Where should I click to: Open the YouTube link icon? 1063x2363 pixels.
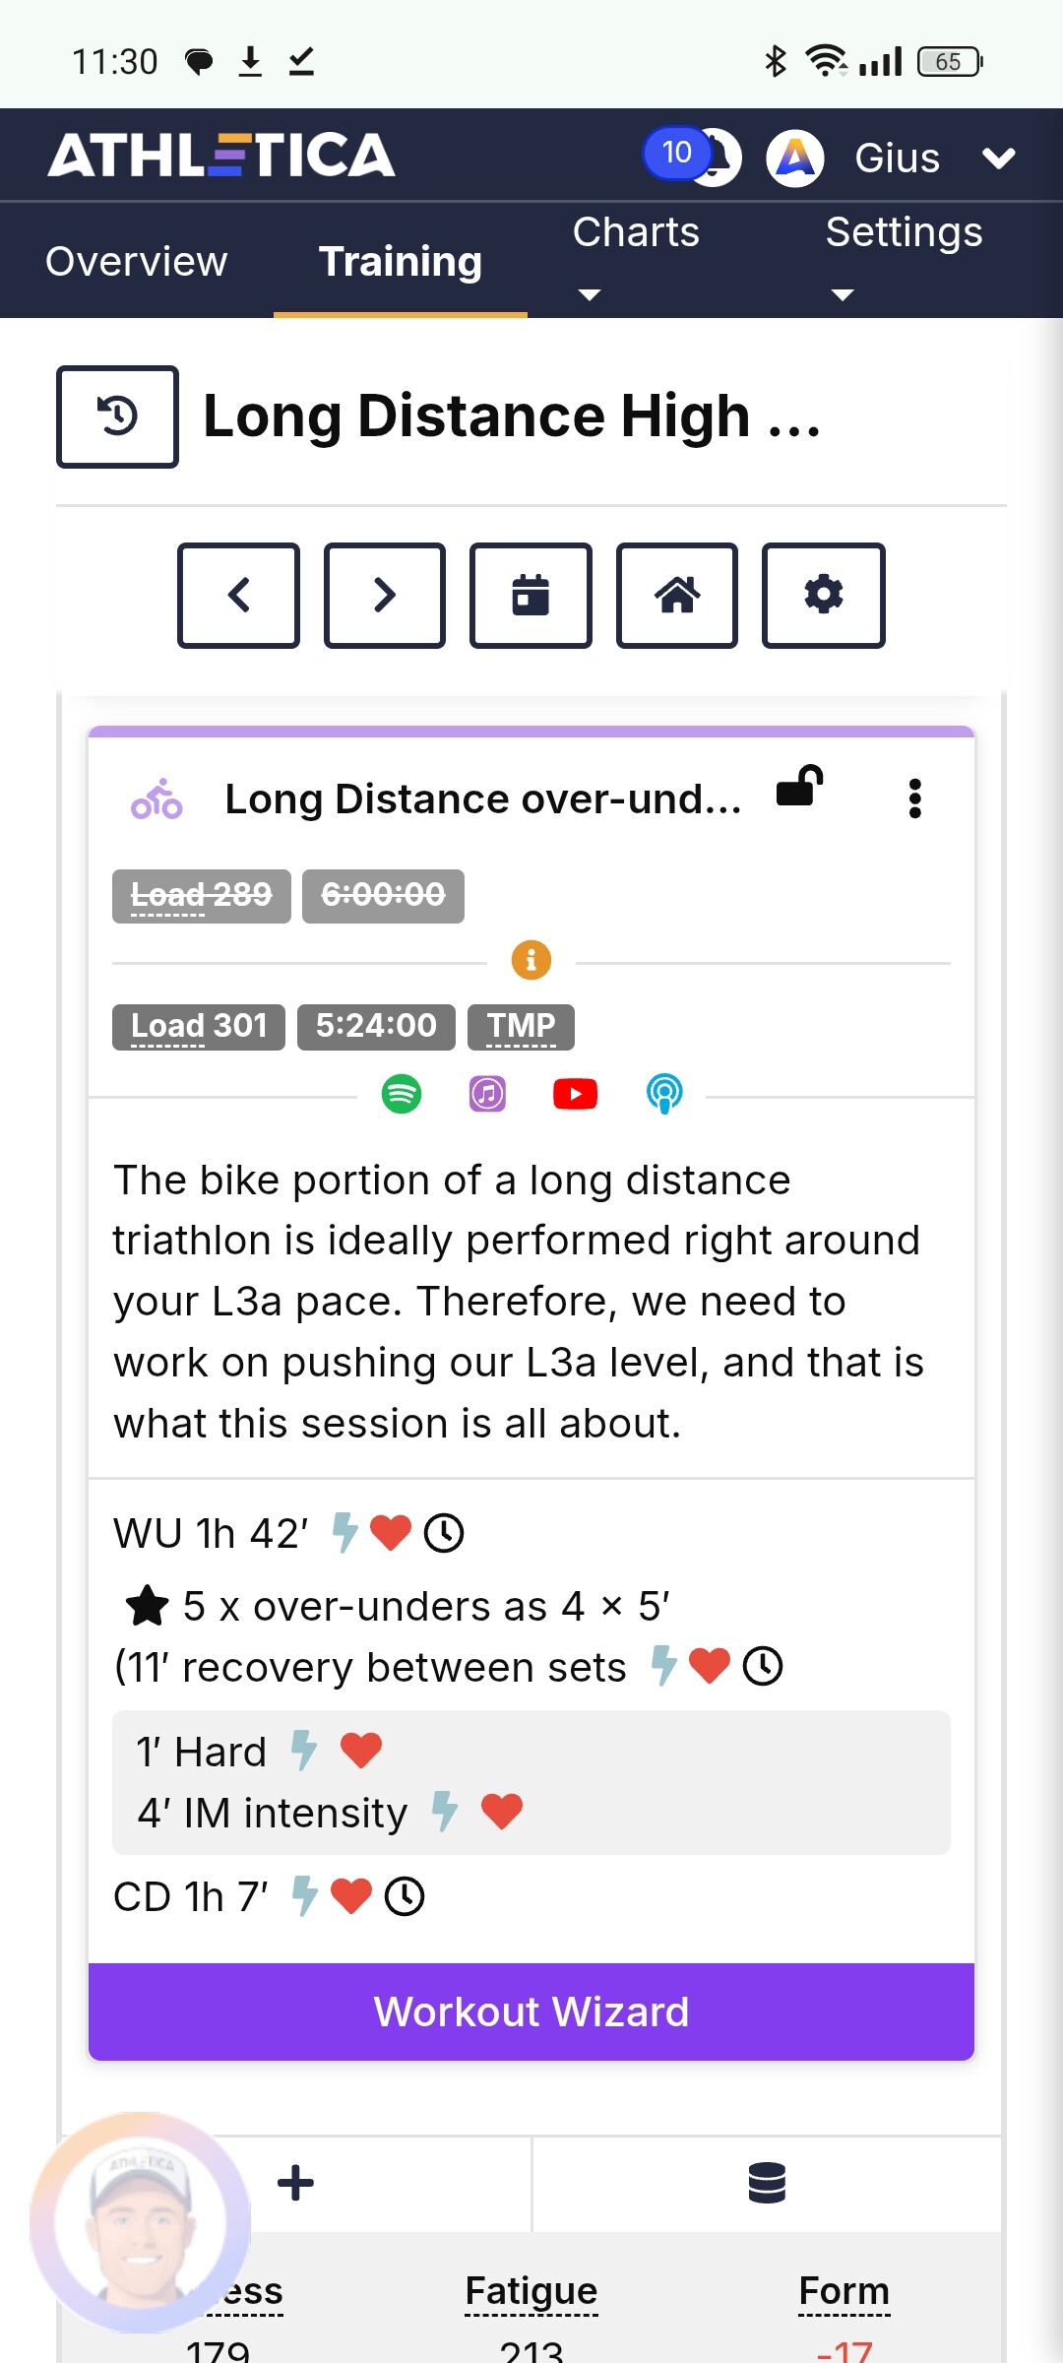pyautogui.click(x=576, y=1094)
